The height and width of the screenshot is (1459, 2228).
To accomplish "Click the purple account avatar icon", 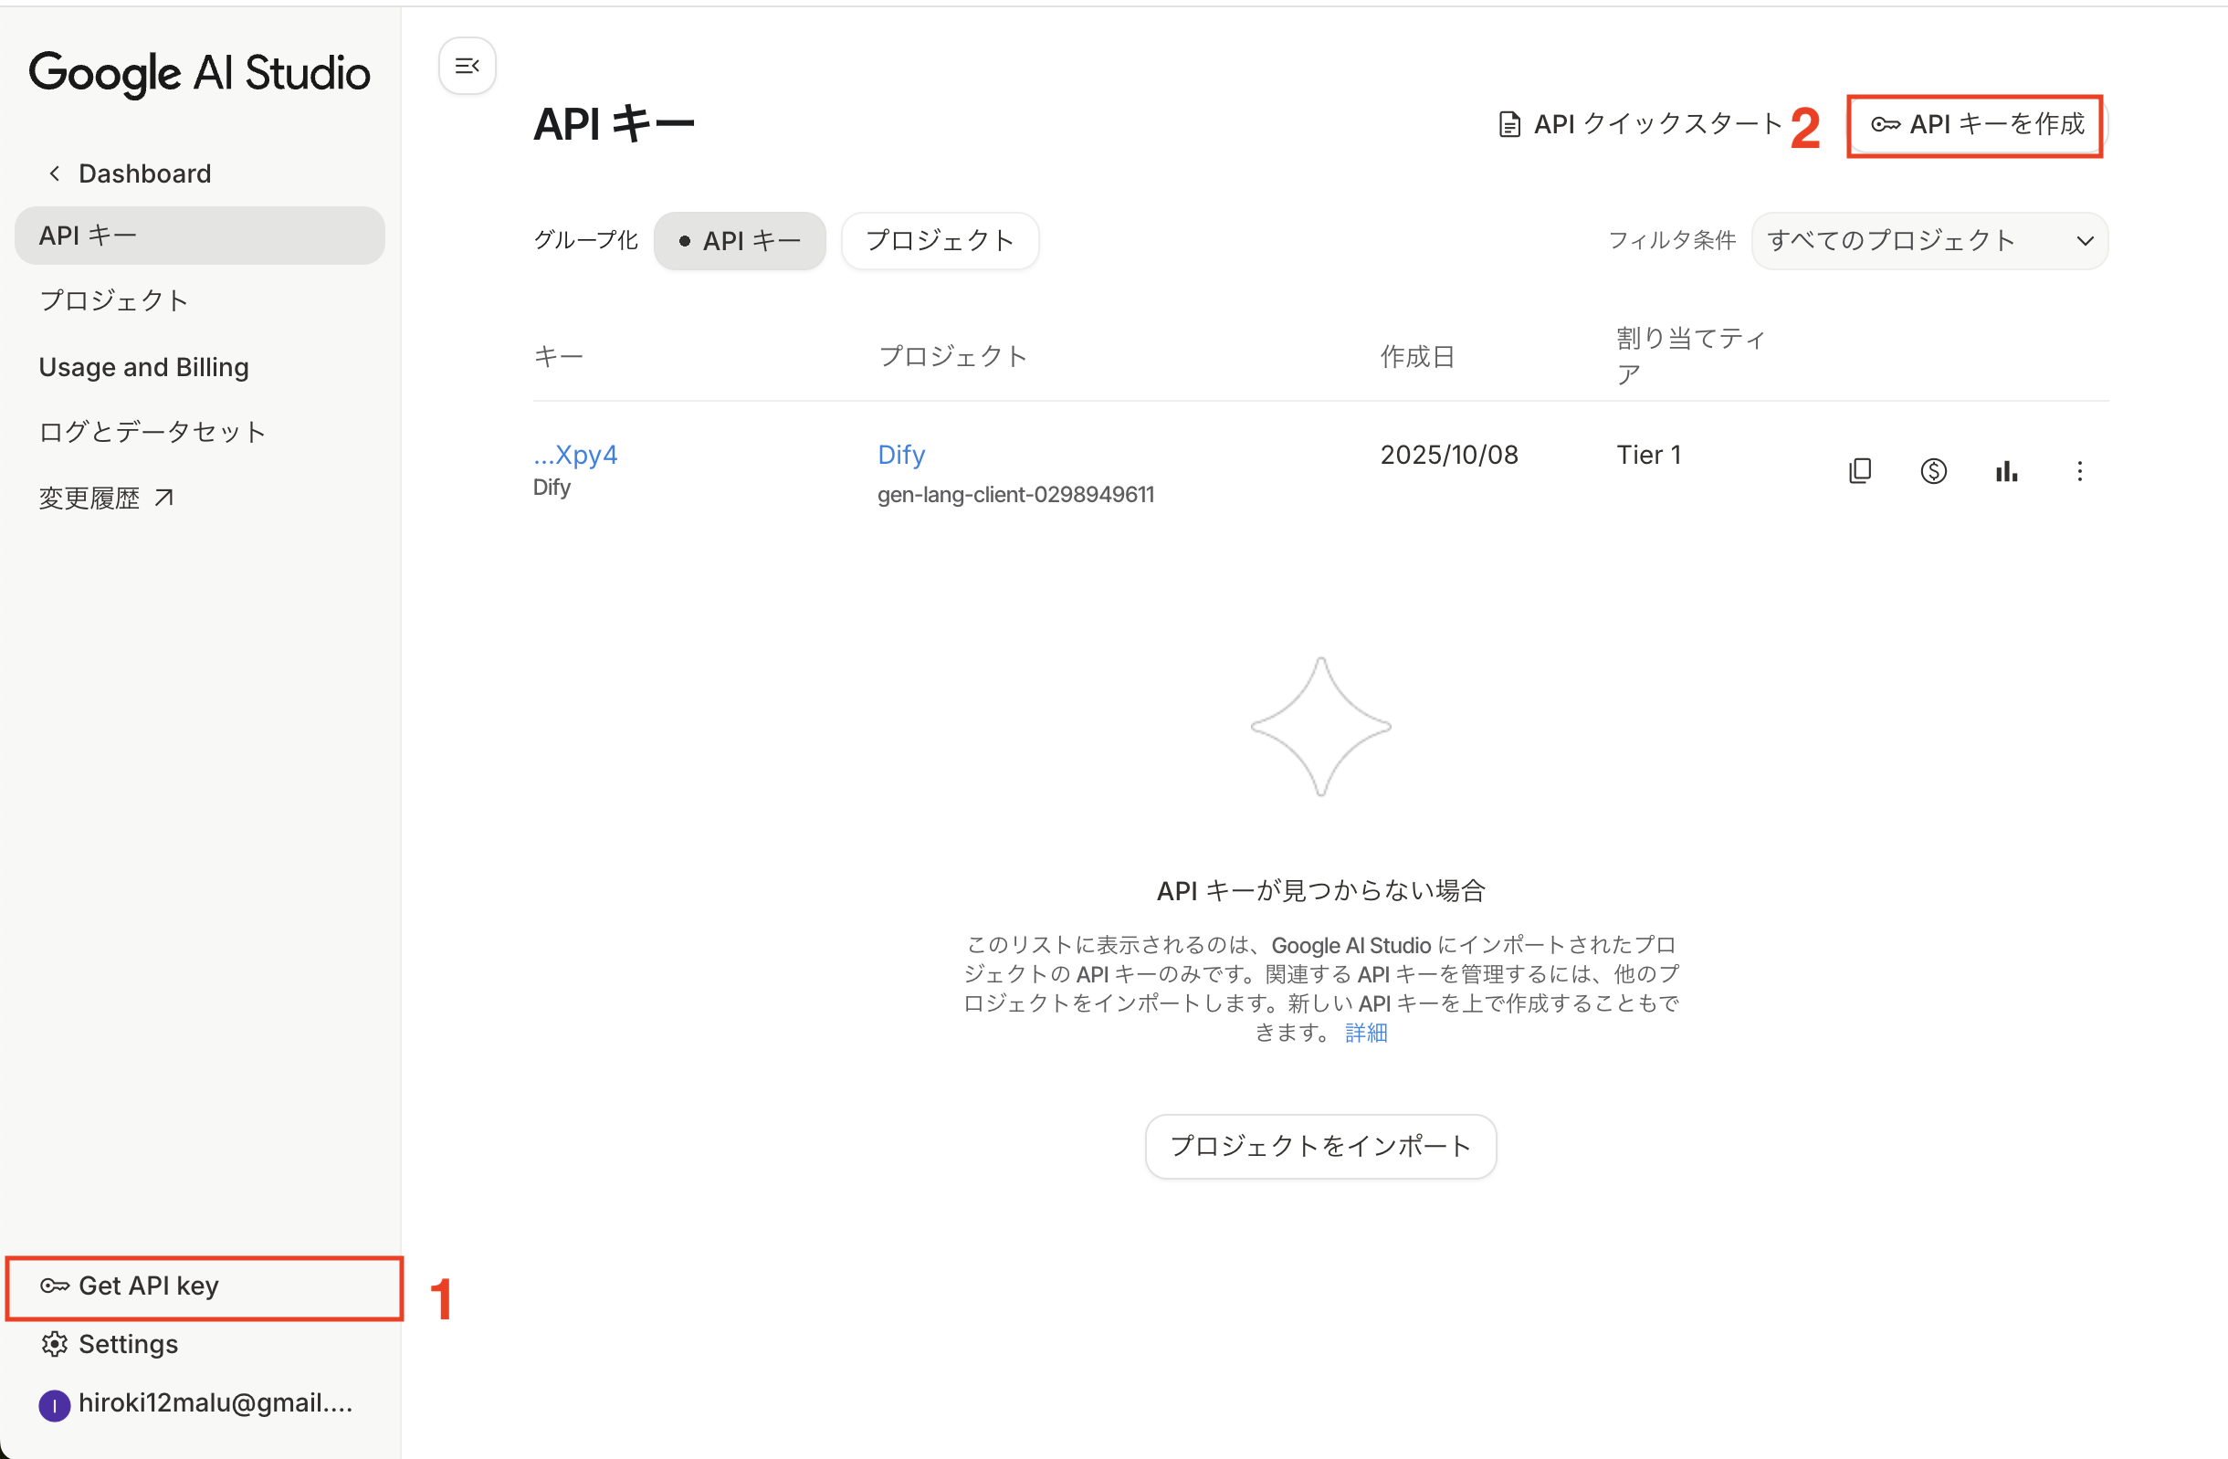I will point(54,1404).
